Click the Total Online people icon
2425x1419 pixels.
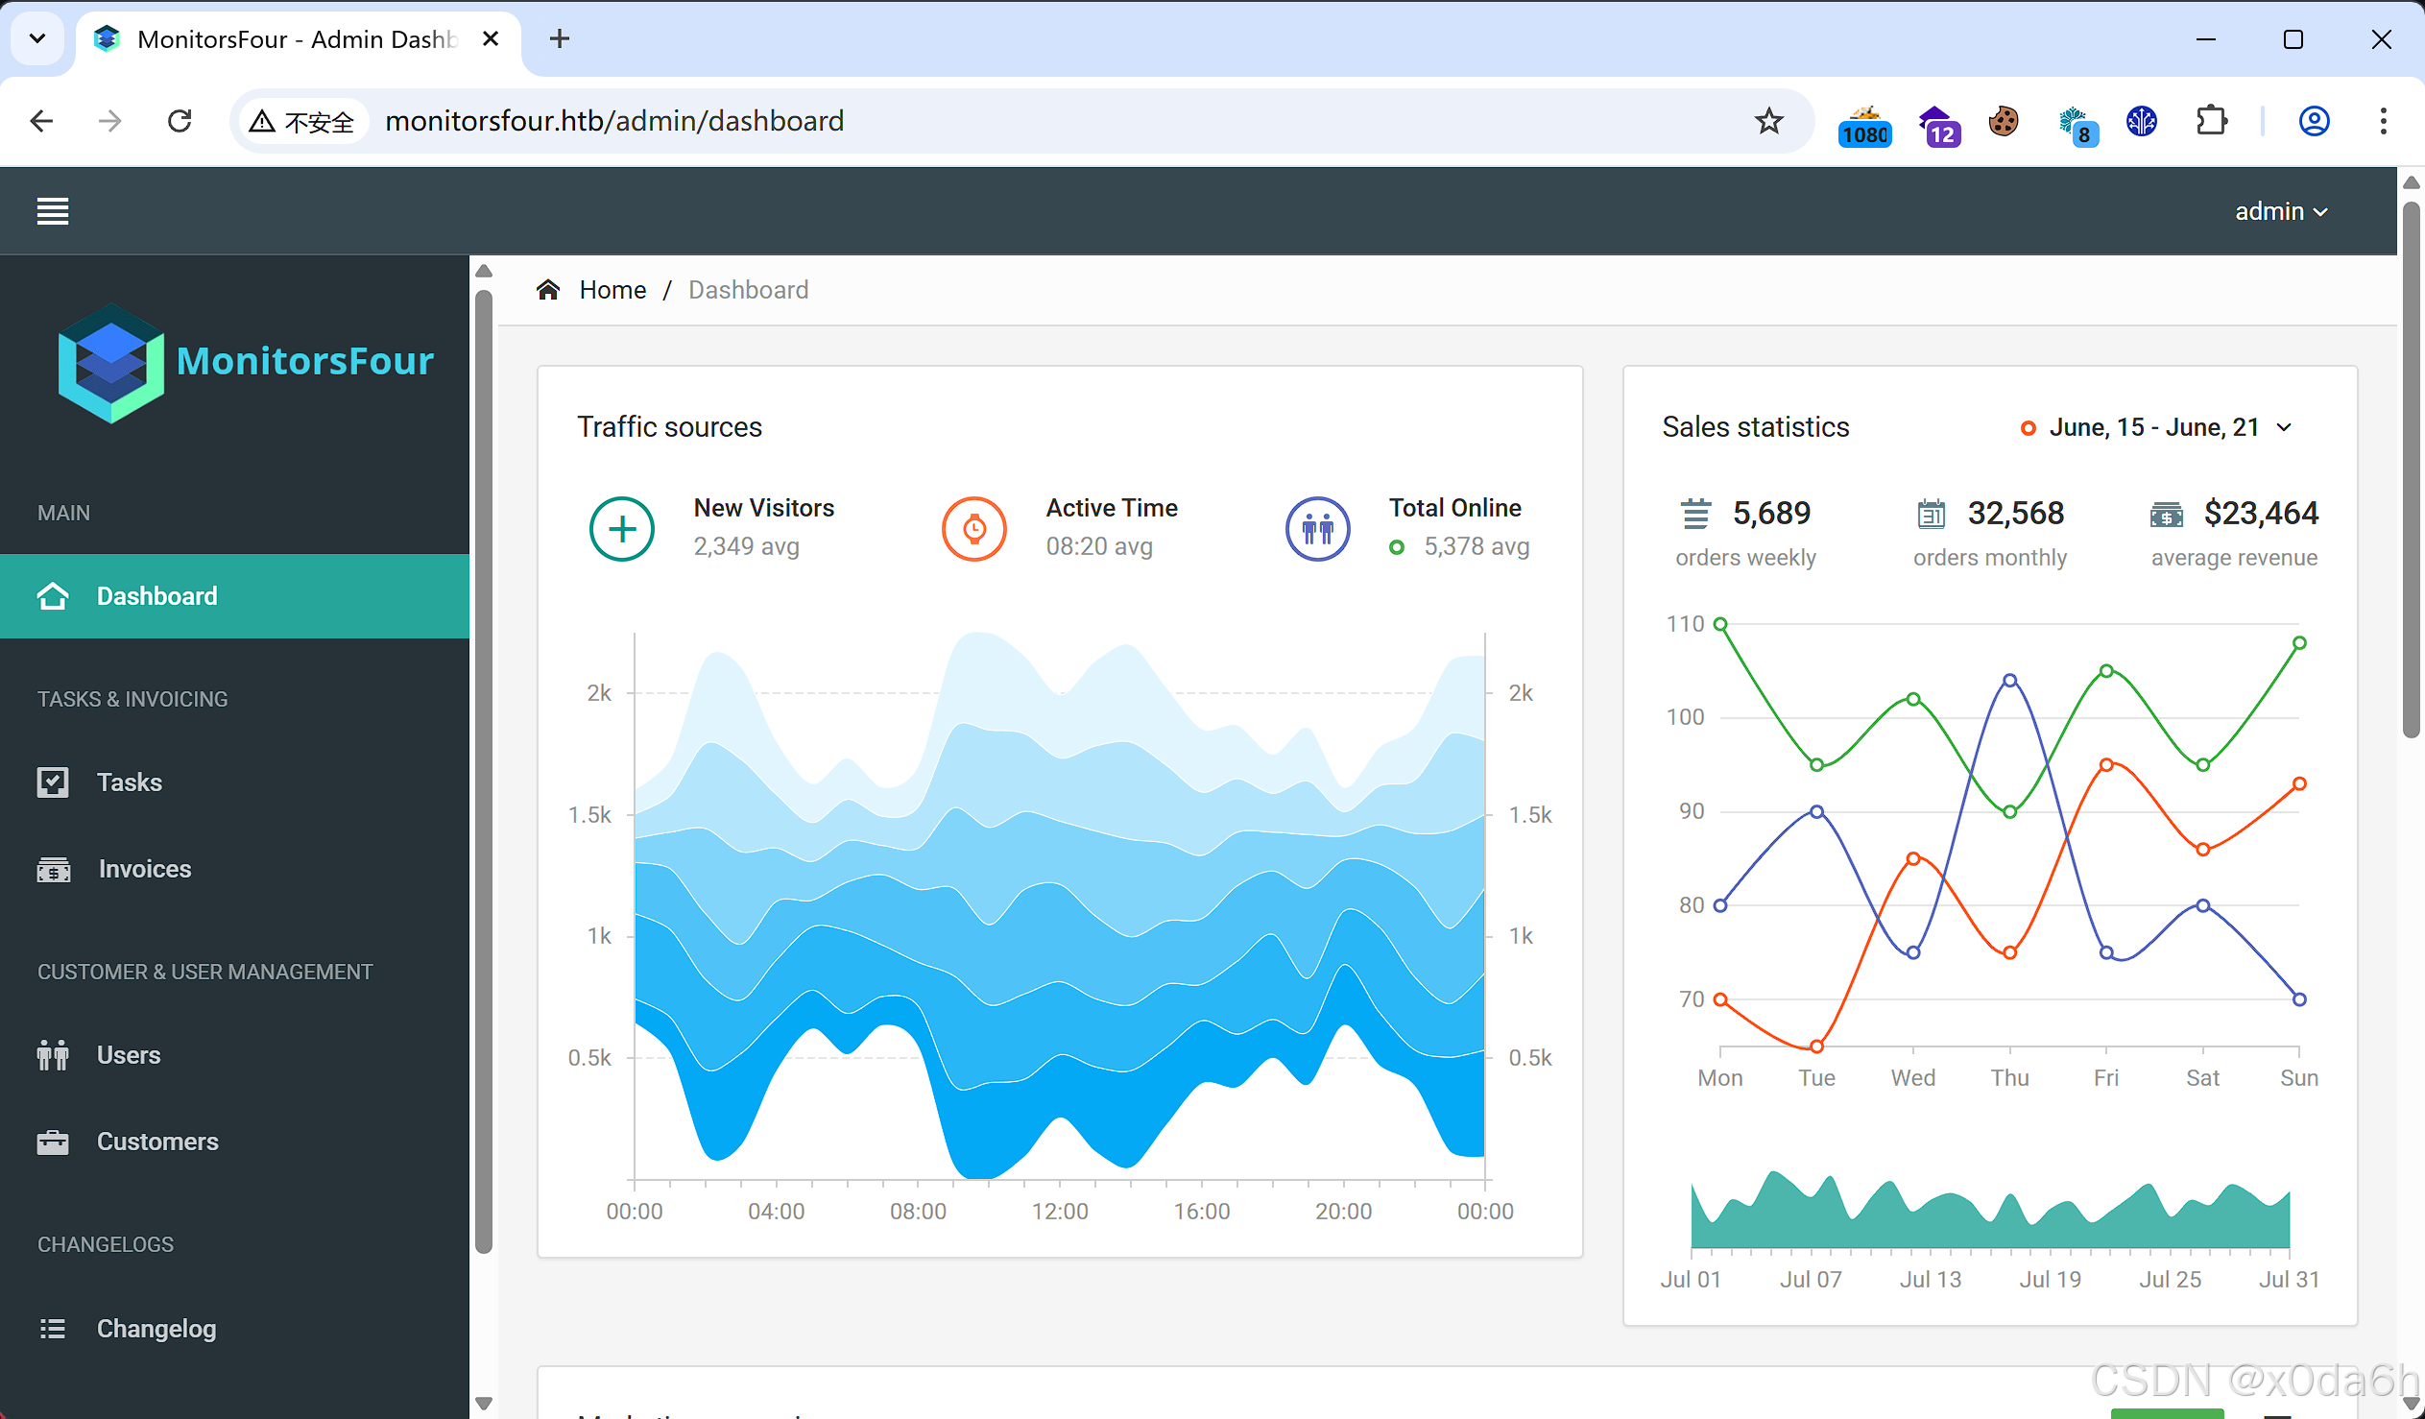point(1317,528)
